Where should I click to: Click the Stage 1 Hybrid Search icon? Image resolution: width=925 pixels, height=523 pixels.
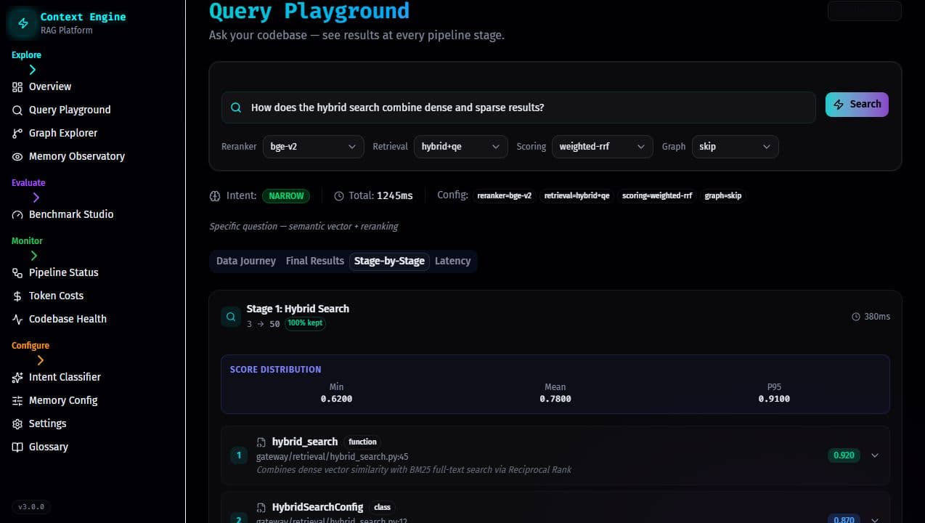point(231,317)
